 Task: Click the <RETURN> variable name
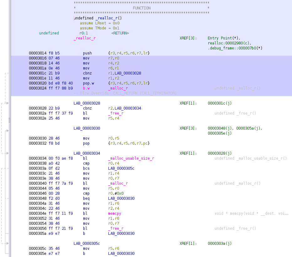point(120,33)
